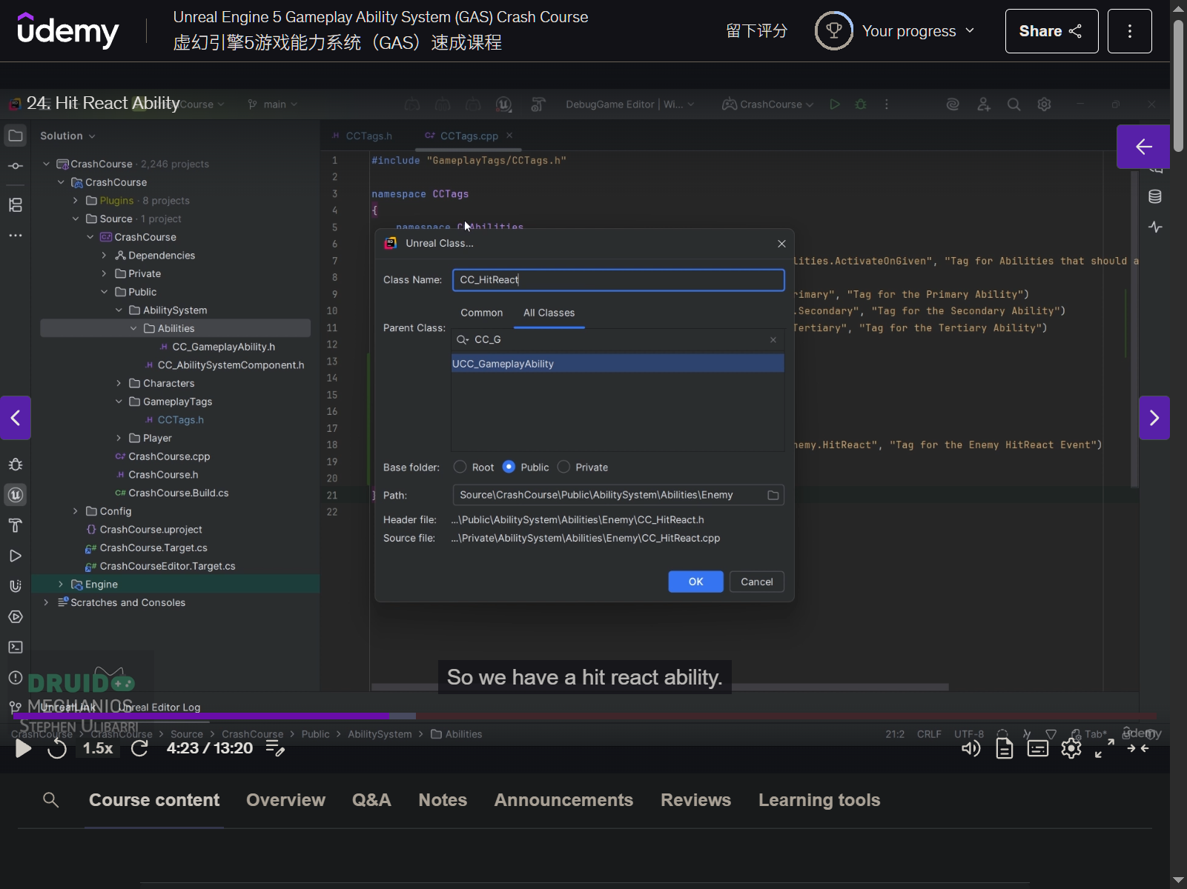
Task: Enter fullscreen video mode
Action: coord(1104,749)
